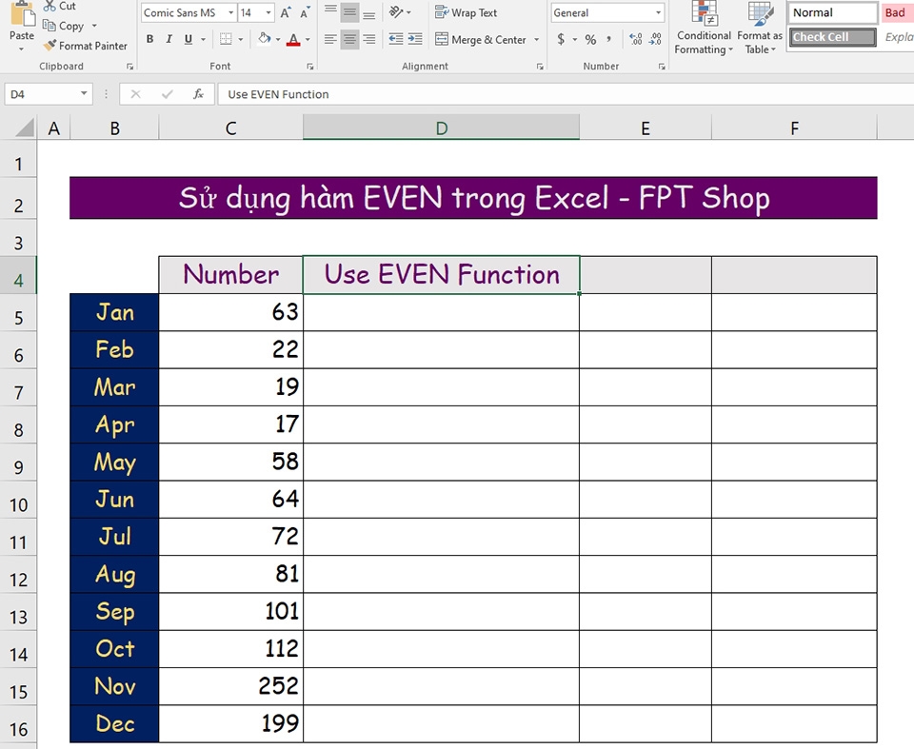The height and width of the screenshot is (749, 914).
Task: Open Format as Table menu
Action: [x=760, y=28]
